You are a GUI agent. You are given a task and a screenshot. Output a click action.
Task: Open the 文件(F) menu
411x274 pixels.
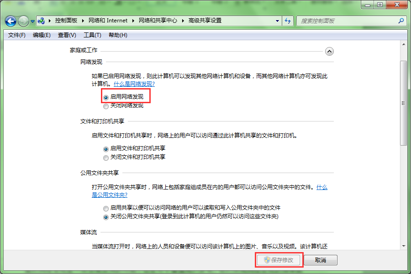[17, 35]
